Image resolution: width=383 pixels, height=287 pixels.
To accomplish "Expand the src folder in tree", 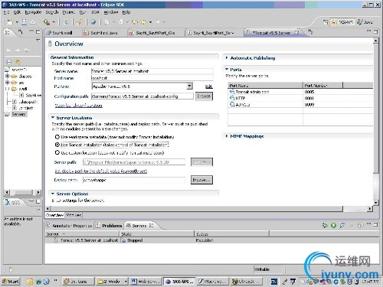I will (7, 83).
